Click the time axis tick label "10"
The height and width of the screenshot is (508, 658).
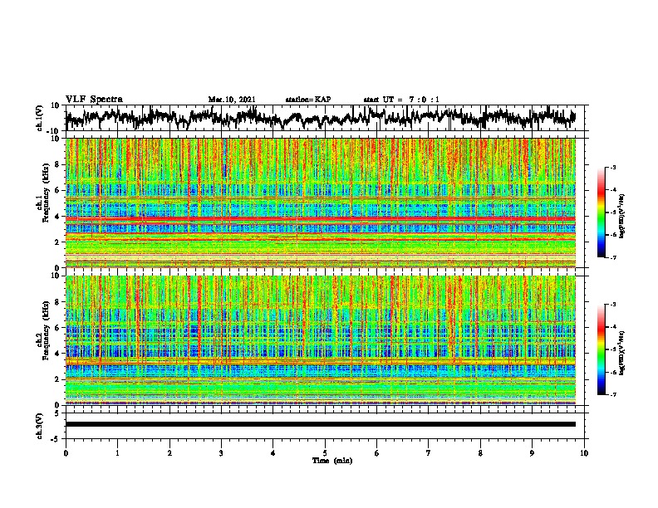click(584, 453)
